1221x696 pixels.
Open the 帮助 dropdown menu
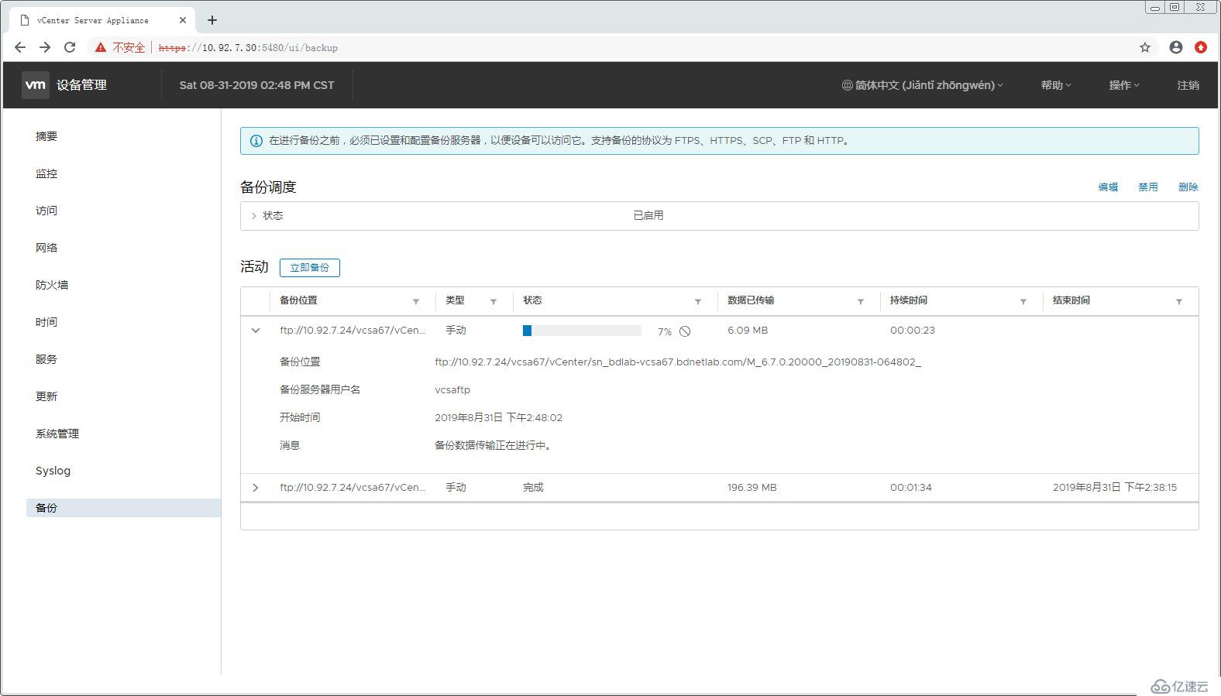[1056, 85]
